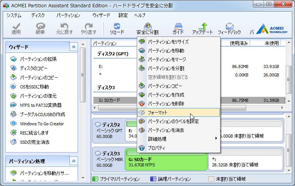Click the AOMEI Technology logo
Screen dimensions: 295x186
pyautogui.click(x=272, y=29)
